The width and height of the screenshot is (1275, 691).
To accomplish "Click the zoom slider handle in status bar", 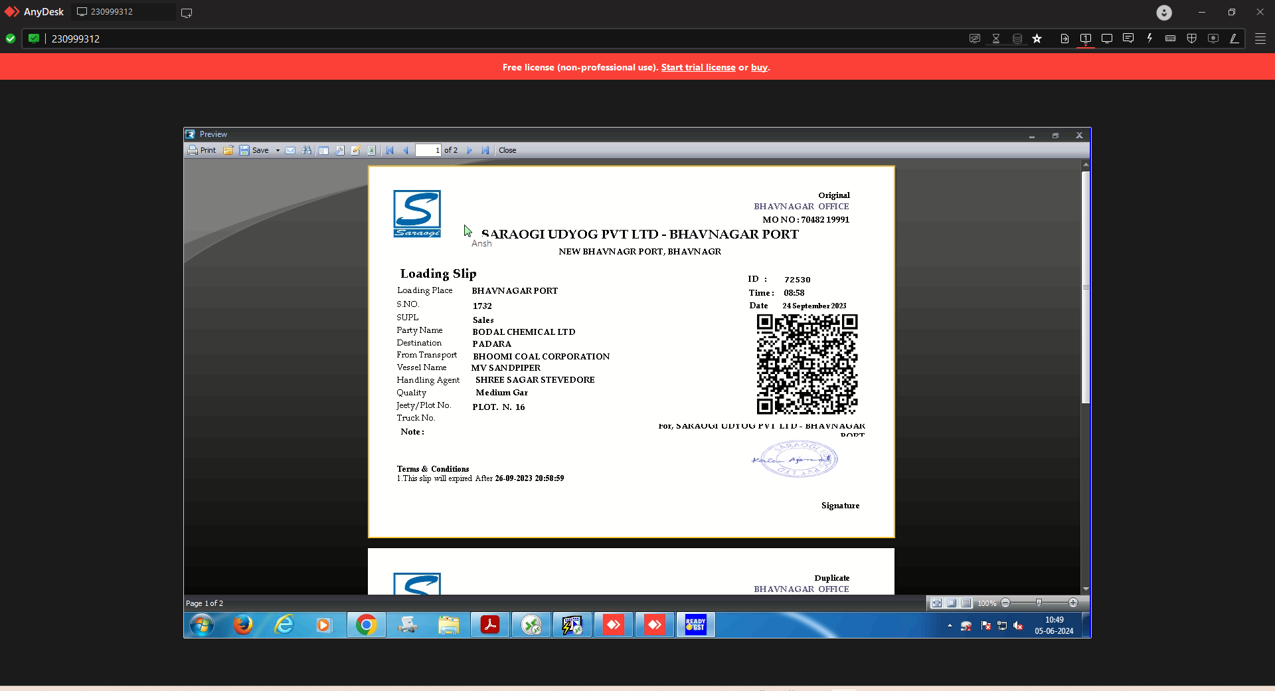I will (1039, 603).
